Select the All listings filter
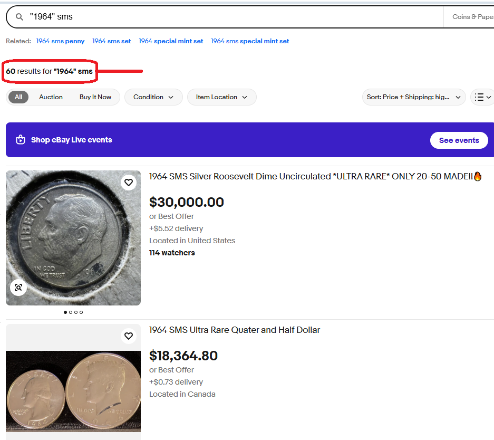The width and height of the screenshot is (494, 440). 18,97
